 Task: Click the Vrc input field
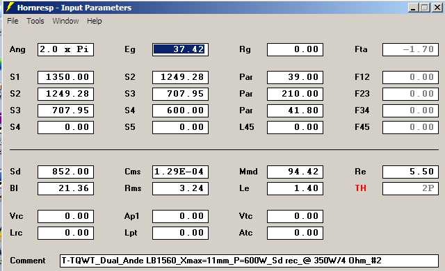click(x=65, y=216)
